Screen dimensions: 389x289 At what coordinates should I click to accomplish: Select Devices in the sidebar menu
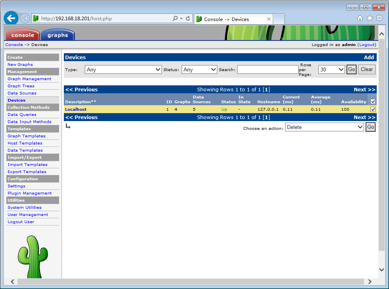tap(16, 100)
